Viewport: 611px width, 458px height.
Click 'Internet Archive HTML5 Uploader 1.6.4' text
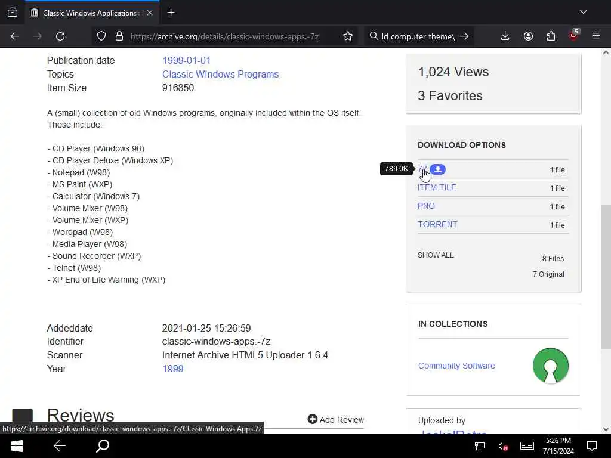click(x=245, y=355)
